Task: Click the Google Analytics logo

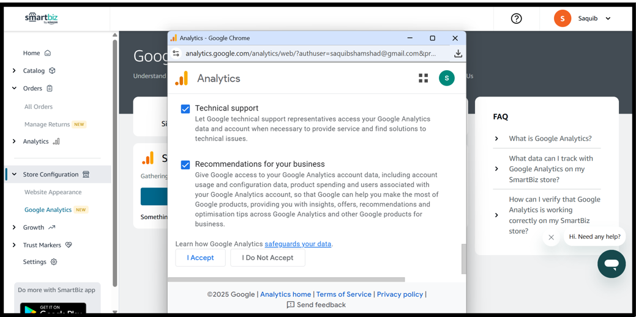Action: pyautogui.click(x=182, y=78)
